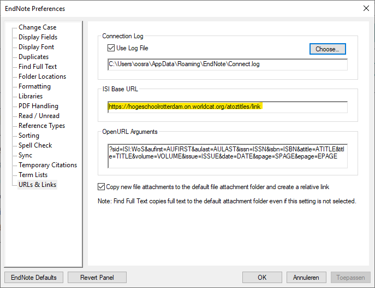Click the ISI Base URL field
This screenshot has height=288, width=375.
227,107
